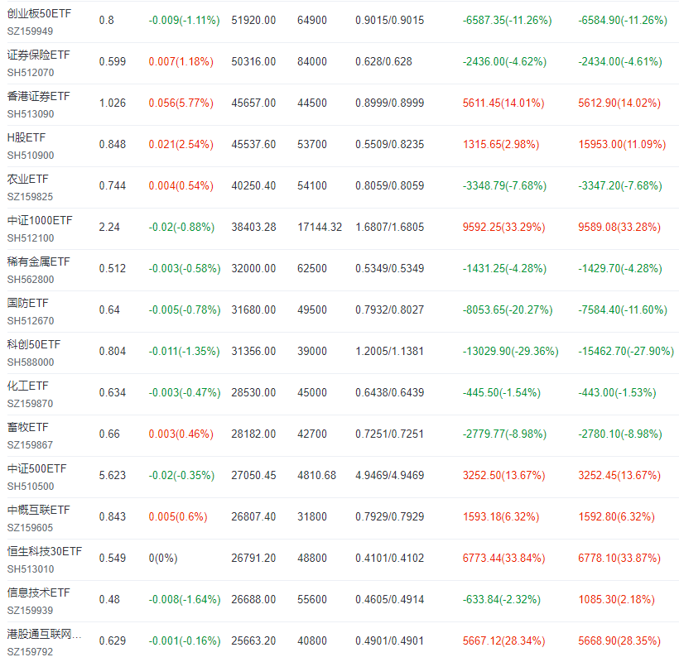The image size is (679, 662).
Task: Click profit 9592.25(33.29%)
Action: click(503, 228)
